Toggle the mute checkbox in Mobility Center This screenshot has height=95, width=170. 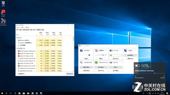[x=99, y=50]
